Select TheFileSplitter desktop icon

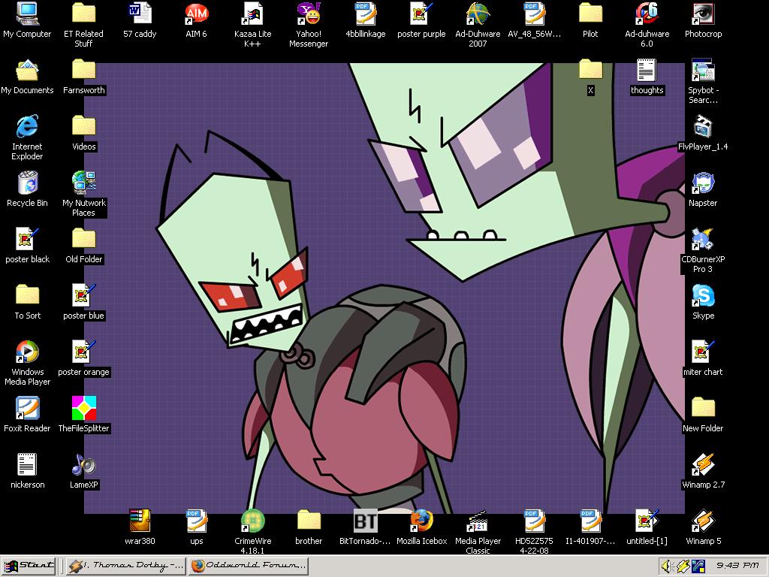pyautogui.click(x=83, y=408)
